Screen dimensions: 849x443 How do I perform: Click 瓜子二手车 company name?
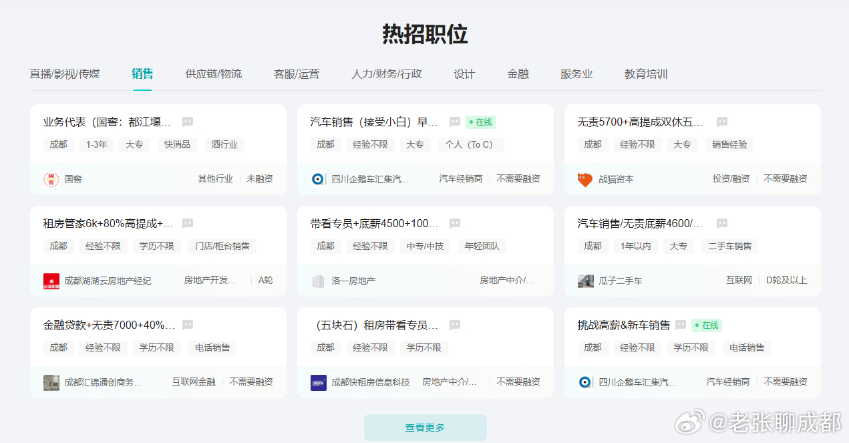(x=621, y=281)
